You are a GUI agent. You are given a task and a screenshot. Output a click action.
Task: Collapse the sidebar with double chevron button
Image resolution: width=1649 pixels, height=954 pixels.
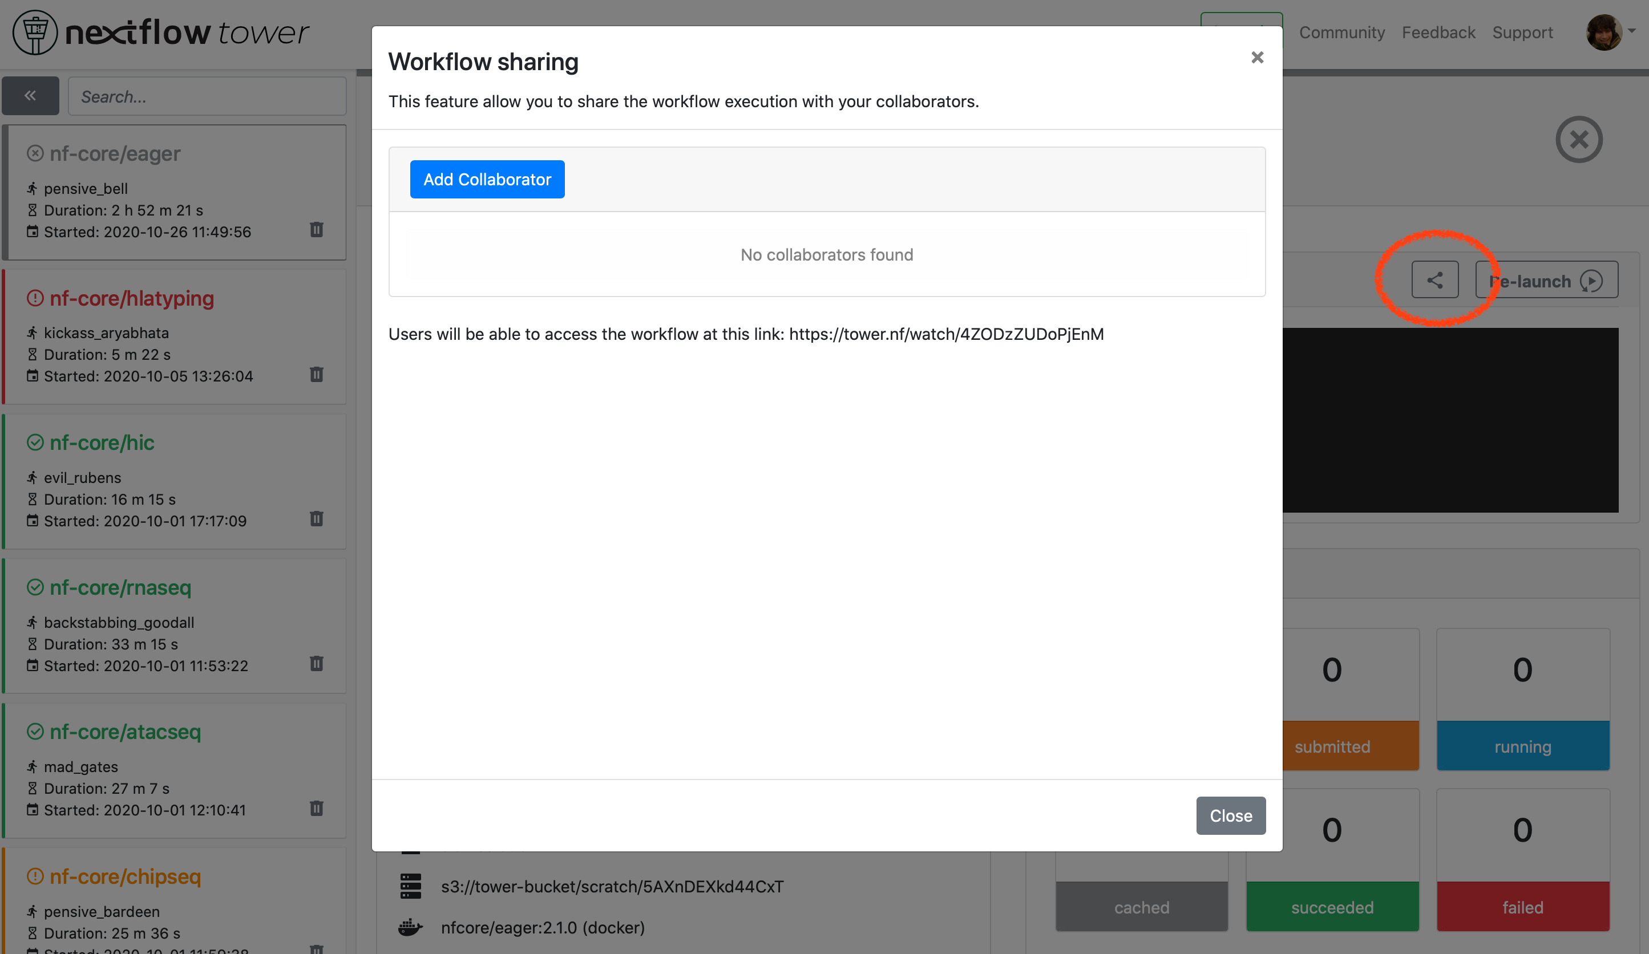30,96
